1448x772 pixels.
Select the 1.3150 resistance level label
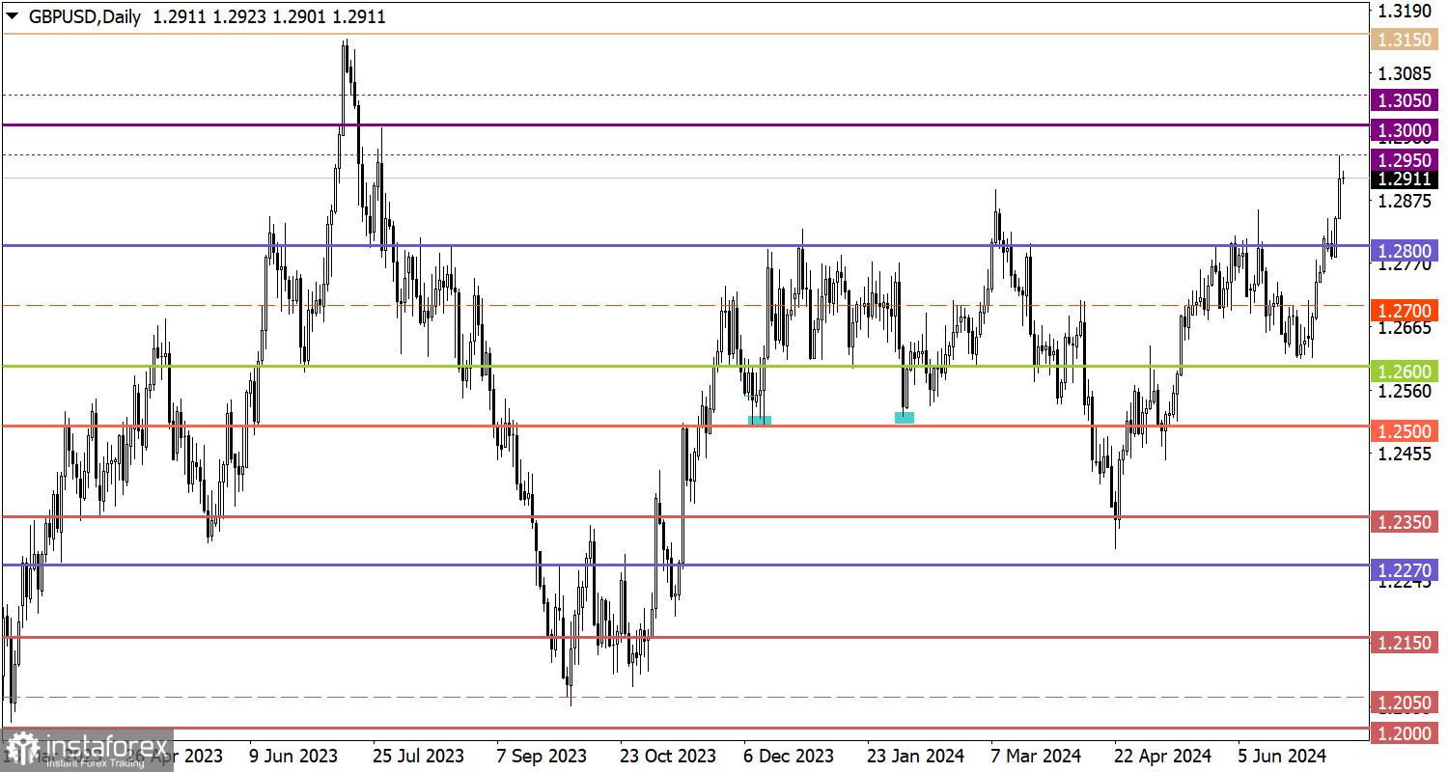tap(1405, 40)
